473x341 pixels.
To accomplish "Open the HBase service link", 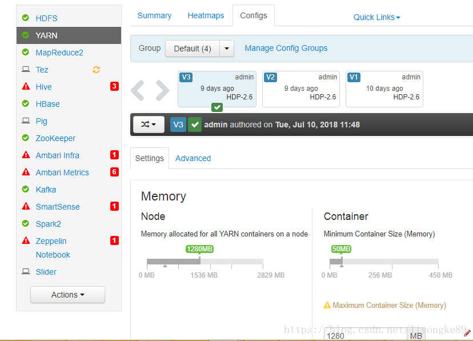I will click(x=47, y=104).
